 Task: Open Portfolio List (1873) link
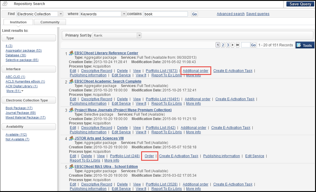[x=162, y=71]
